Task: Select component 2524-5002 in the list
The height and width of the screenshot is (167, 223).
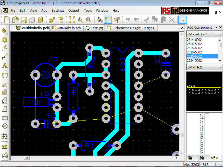Action: [x=194, y=60]
